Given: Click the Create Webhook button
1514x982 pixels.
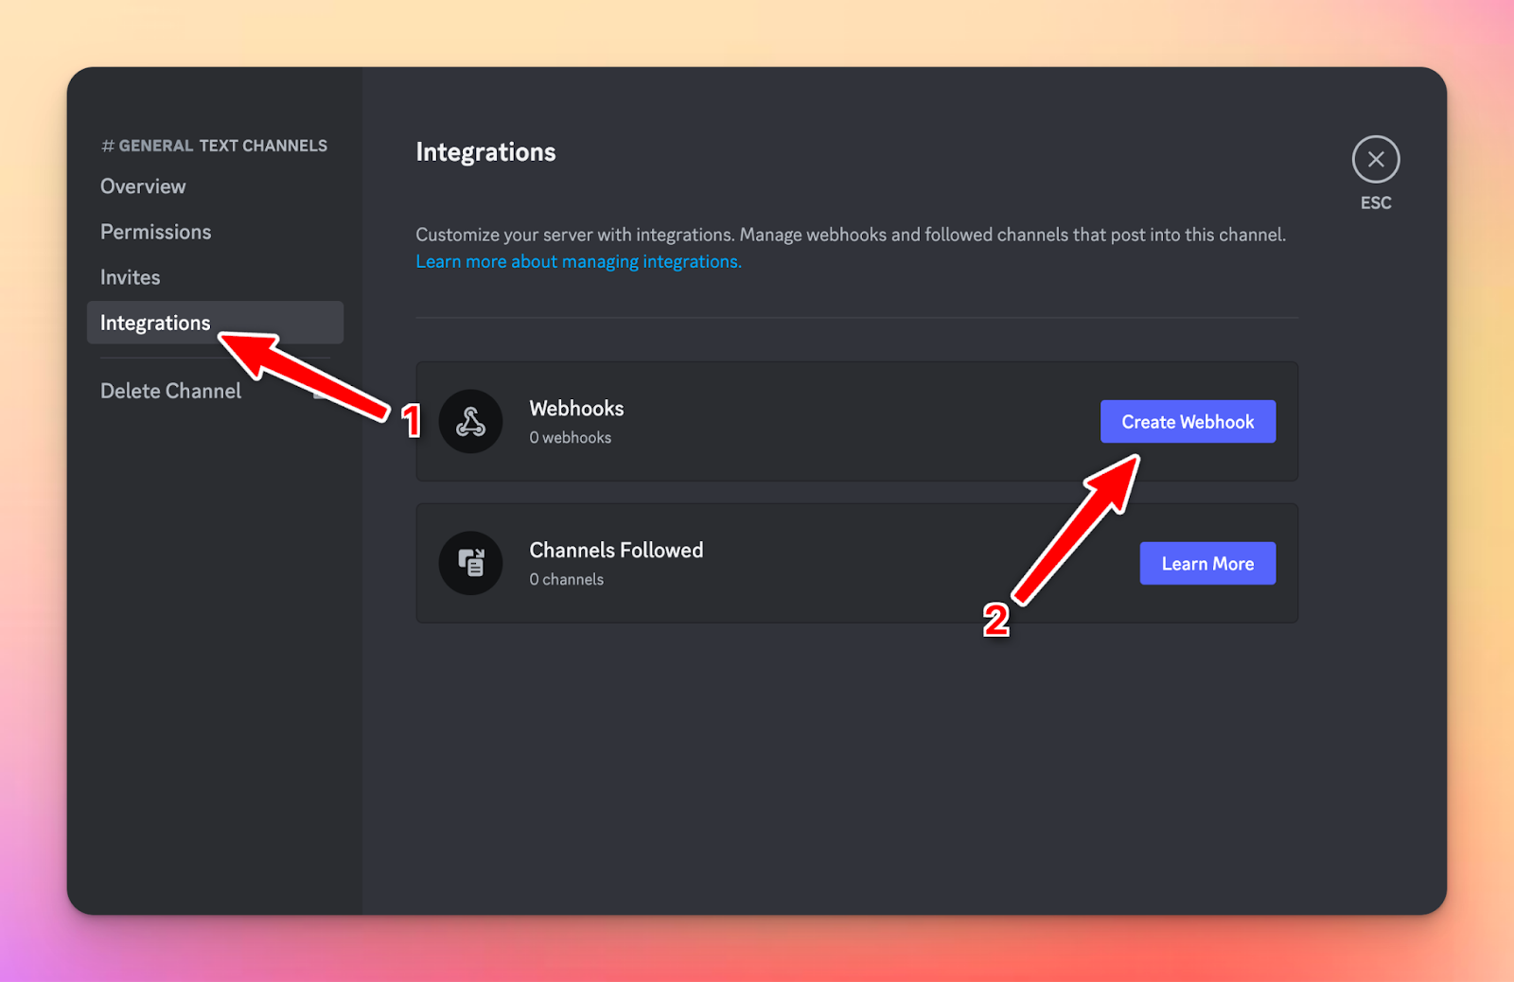Looking at the screenshot, I should point(1188,422).
